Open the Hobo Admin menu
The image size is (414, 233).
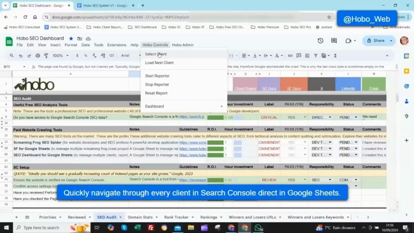pos(183,45)
